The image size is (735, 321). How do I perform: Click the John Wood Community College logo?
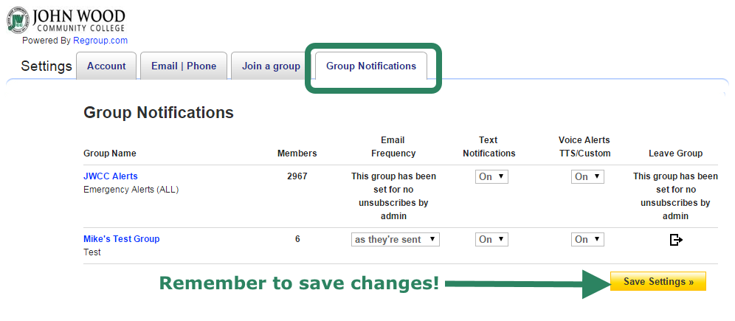pyautogui.click(x=66, y=20)
